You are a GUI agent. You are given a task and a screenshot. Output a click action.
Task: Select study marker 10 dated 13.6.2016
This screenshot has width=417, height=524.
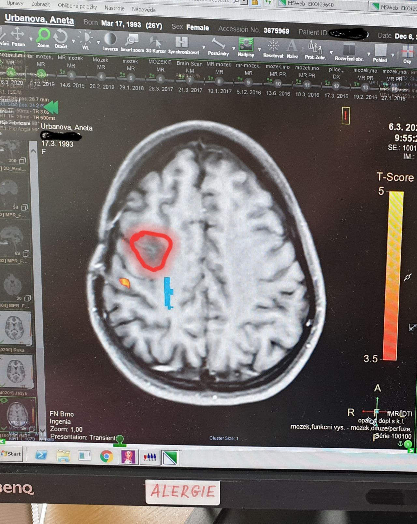coord(278,84)
